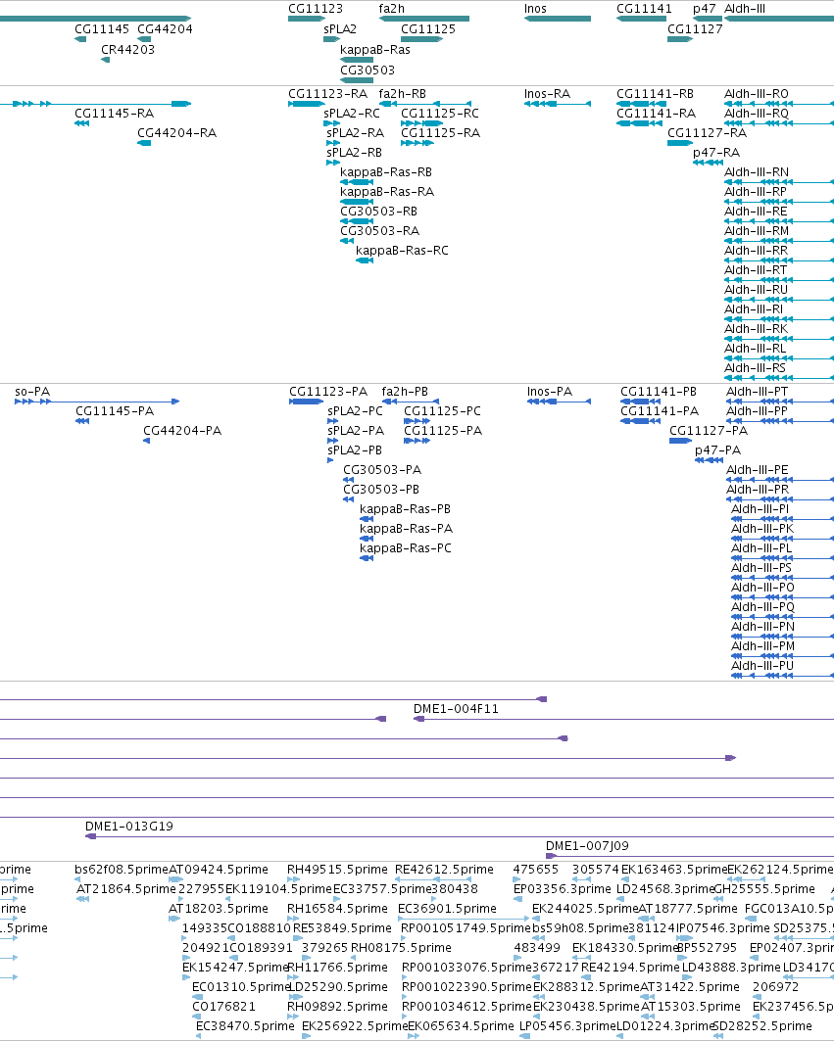834x1041 pixels.
Task: Select EST AT21864.5prime
Action: tap(126, 889)
